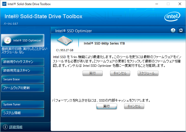
Task: Click the Intel app icon in title bar
Action: [4, 4]
